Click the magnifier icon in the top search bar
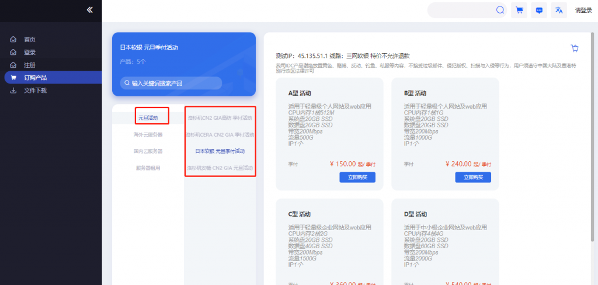Image resolution: width=598 pixels, height=285 pixels. point(500,11)
